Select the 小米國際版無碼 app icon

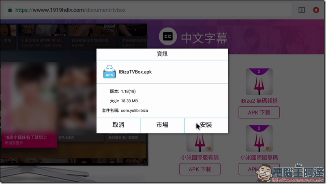(x=259, y=139)
